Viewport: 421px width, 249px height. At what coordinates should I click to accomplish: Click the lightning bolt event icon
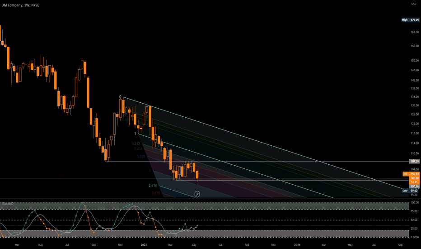(x=197, y=194)
